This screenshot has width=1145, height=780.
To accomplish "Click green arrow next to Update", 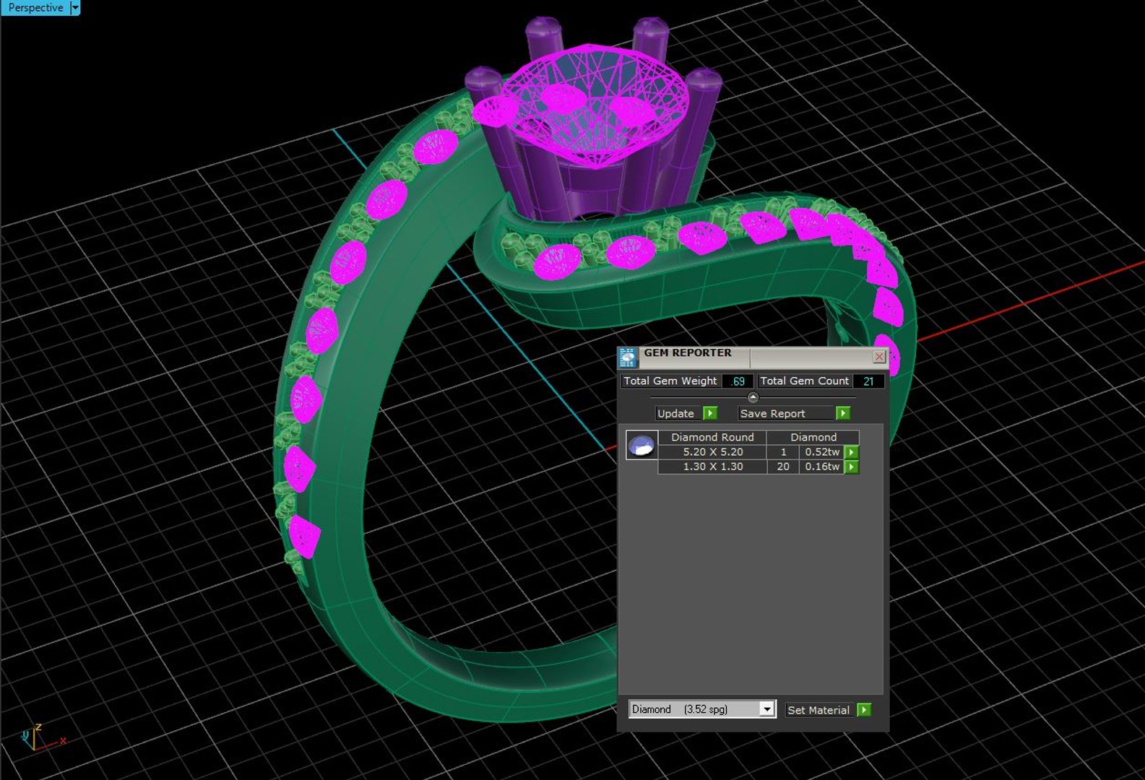I will (710, 413).
